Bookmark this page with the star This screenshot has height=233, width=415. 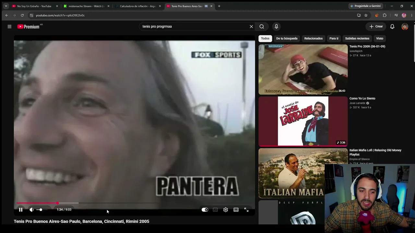(x=366, y=15)
